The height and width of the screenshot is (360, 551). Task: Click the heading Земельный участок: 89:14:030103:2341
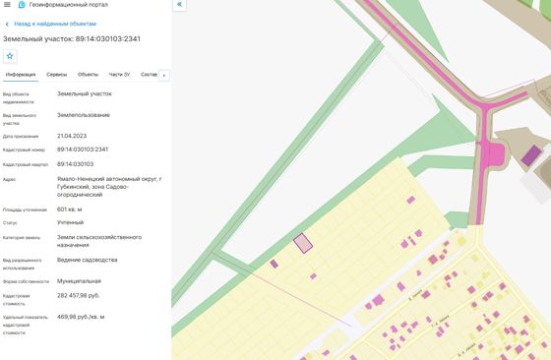click(72, 39)
